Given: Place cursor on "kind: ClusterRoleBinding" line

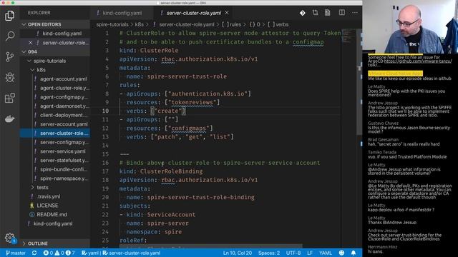Looking at the screenshot, I should 161,171.
